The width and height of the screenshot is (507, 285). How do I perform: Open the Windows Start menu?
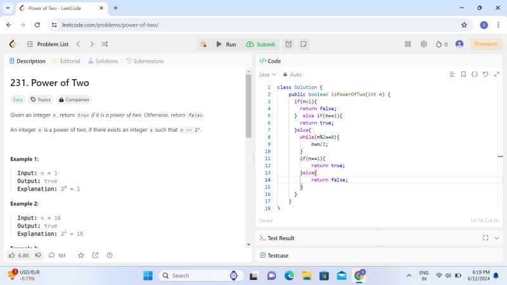(x=148, y=275)
